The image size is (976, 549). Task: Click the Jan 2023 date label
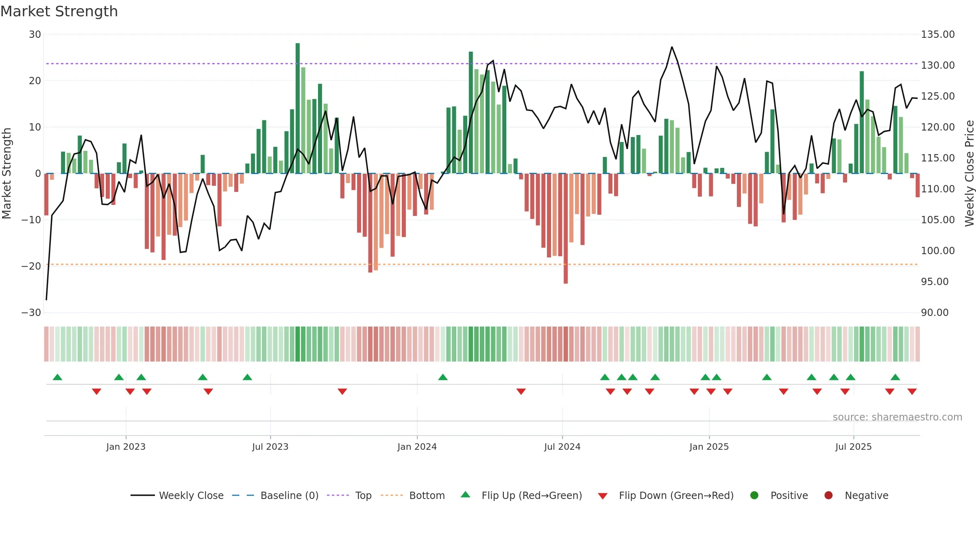126,447
